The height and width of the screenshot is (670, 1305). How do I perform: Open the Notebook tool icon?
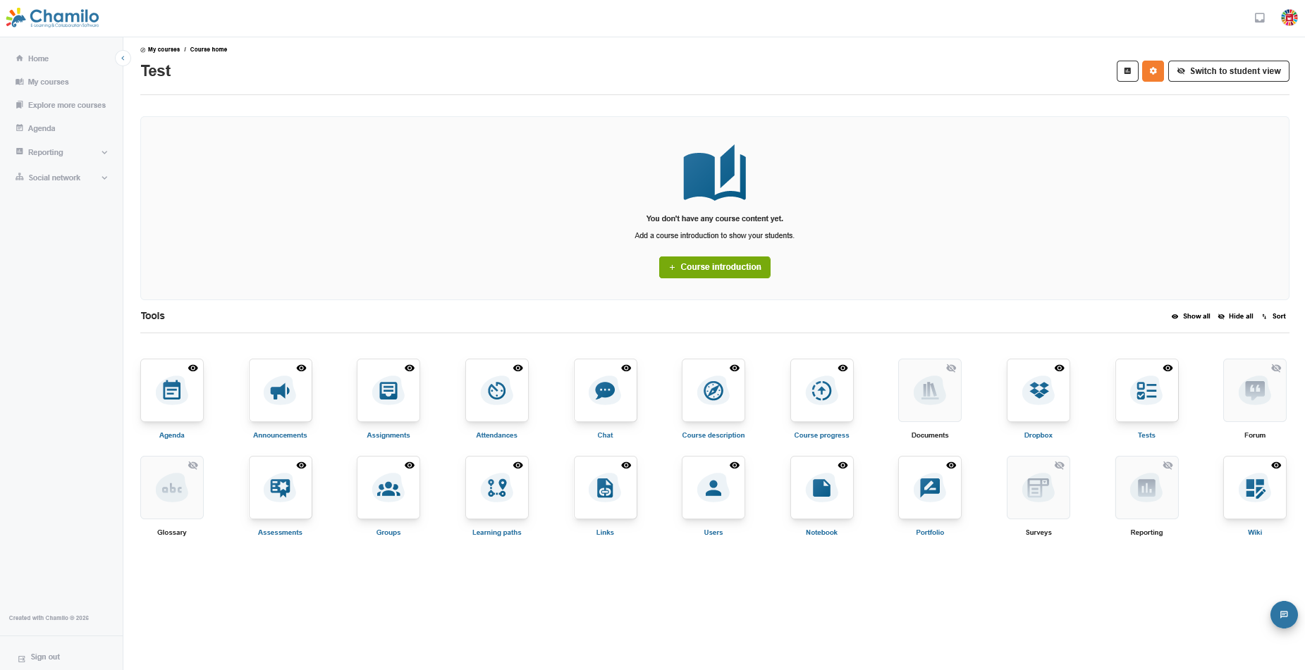822,488
